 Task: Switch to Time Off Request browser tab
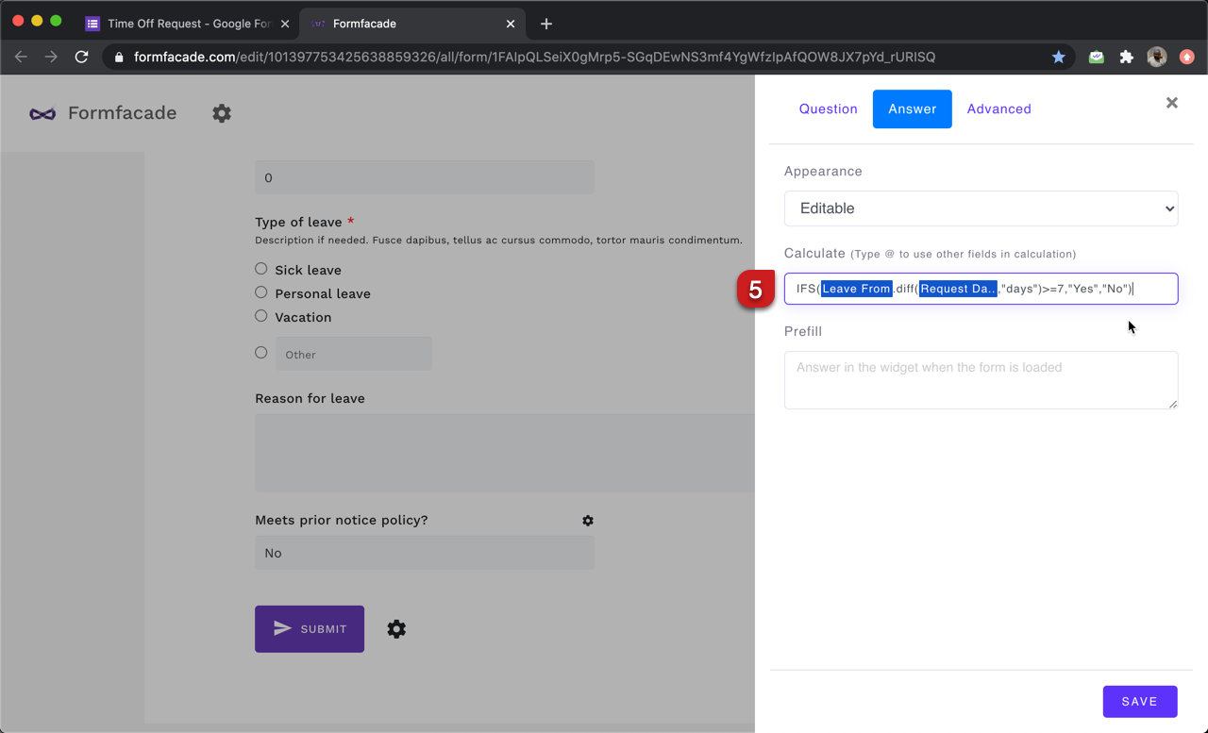point(189,24)
